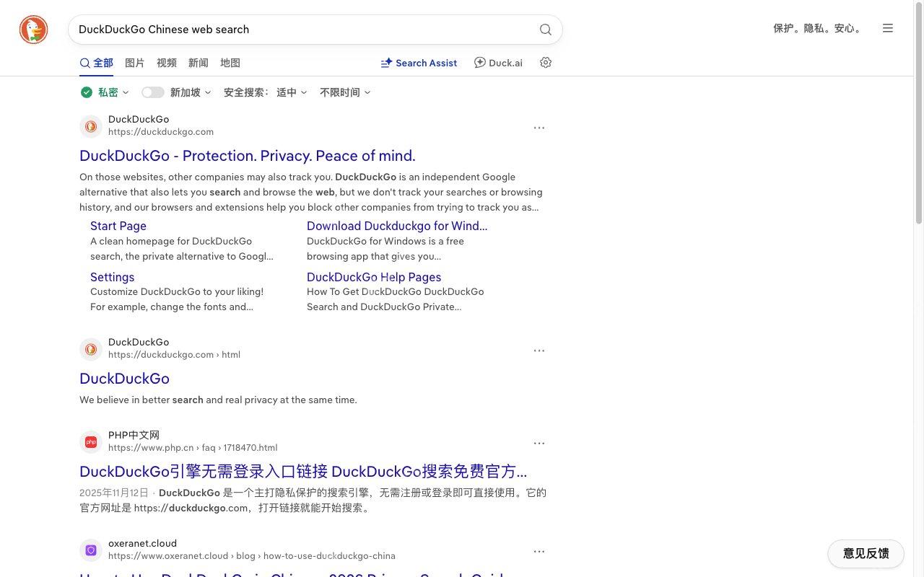Open Download Duckduckgo for Windows sitelink
The height and width of the screenshot is (577, 924).
[397, 226]
